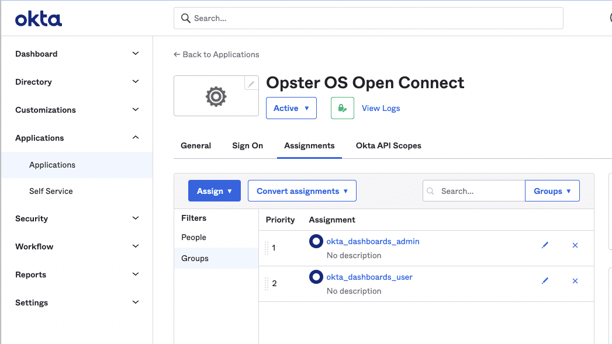Remove okta_dashboards_user with the blue X icon

point(575,281)
